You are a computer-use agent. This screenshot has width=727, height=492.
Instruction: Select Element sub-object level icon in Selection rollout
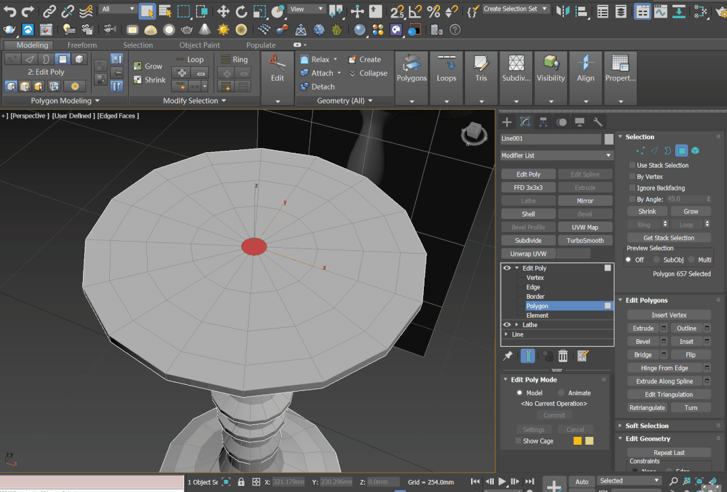(695, 151)
